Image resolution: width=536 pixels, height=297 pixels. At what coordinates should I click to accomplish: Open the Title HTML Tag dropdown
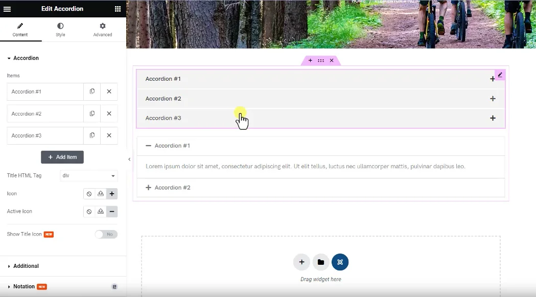[x=88, y=175]
